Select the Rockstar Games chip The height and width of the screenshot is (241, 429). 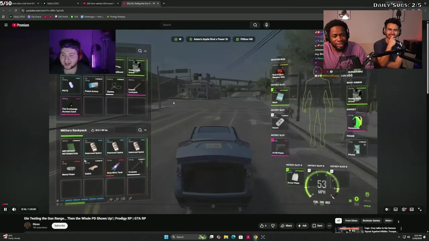(371, 221)
